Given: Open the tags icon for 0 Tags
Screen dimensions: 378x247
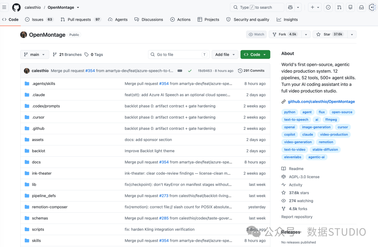Looking at the screenshot, I should [x=86, y=55].
